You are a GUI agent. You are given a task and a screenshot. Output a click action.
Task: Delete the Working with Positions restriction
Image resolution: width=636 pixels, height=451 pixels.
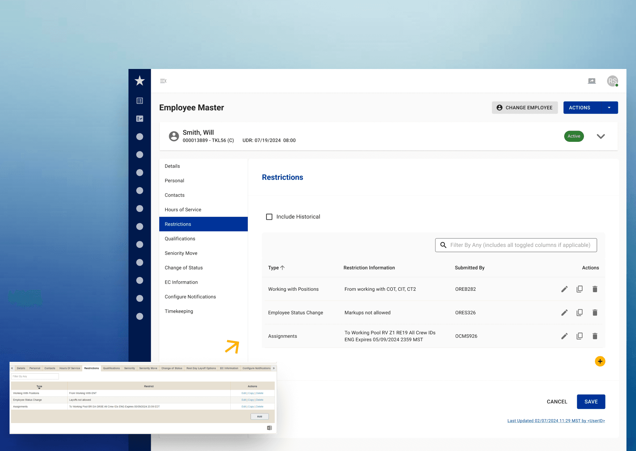click(595, 289)
